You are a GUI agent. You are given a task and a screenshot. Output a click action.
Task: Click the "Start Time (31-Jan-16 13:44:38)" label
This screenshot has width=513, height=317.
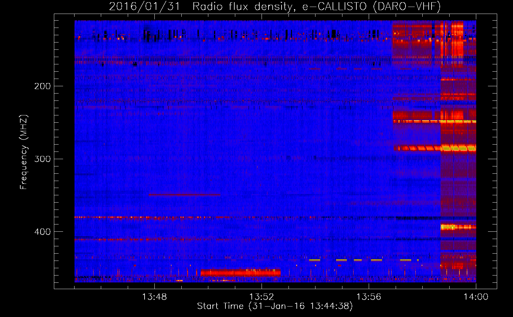[275, 306]
